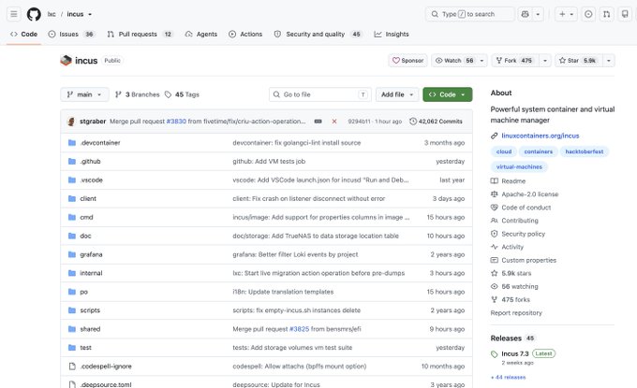This screenshot has height=388, width=637.
Task: Click the incus repository avatar icon
Action: 66,61
